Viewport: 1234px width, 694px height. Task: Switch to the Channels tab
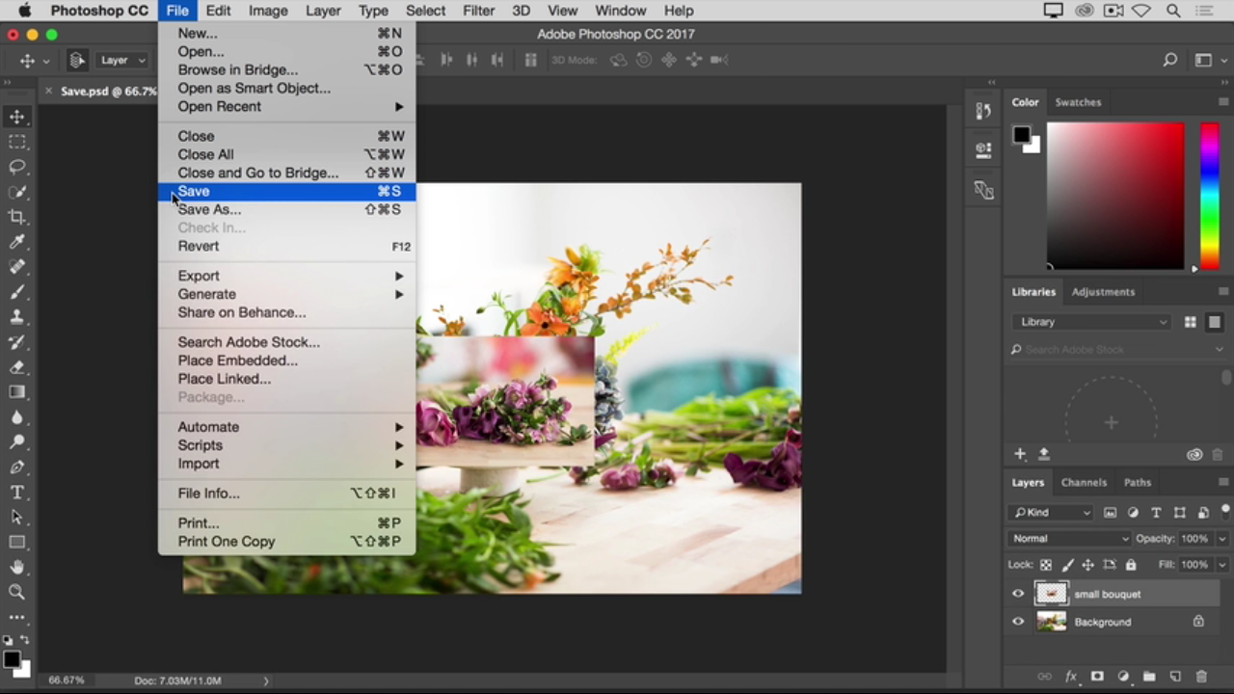point(1084,482)
